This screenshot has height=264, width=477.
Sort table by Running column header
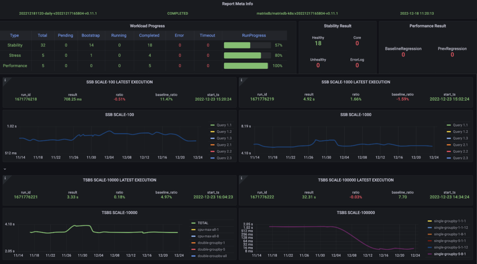tap(119, 35)
